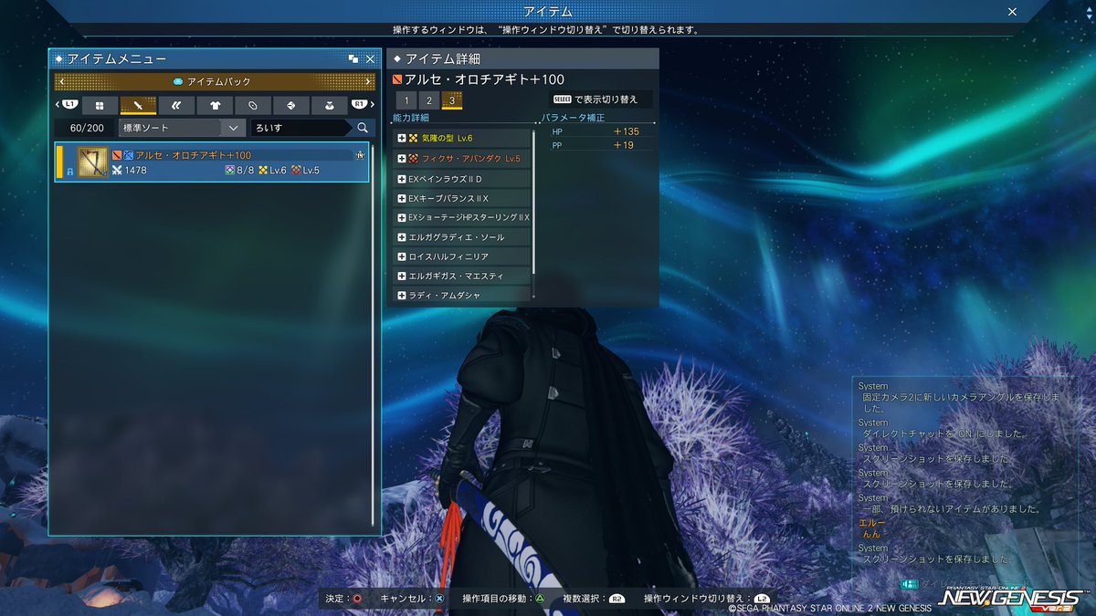Viewport: 1096px width, 616px height.
Task: Click the chat icon below system log
Action: (910, 584)
